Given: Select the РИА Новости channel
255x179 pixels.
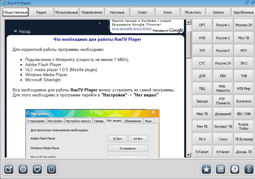Looking at the screenshot, I should pos(223,89).
